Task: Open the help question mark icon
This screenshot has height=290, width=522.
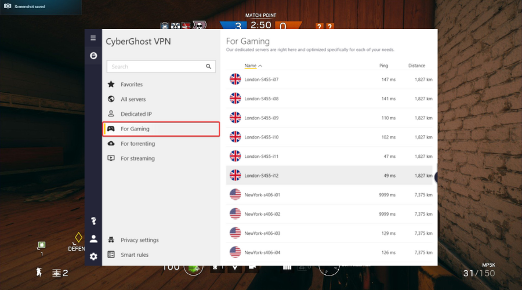Action: pos(93,221)
